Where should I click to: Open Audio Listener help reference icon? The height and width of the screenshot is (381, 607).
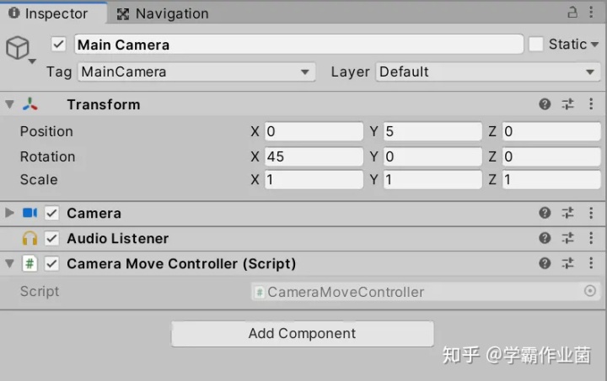point(545,238)
